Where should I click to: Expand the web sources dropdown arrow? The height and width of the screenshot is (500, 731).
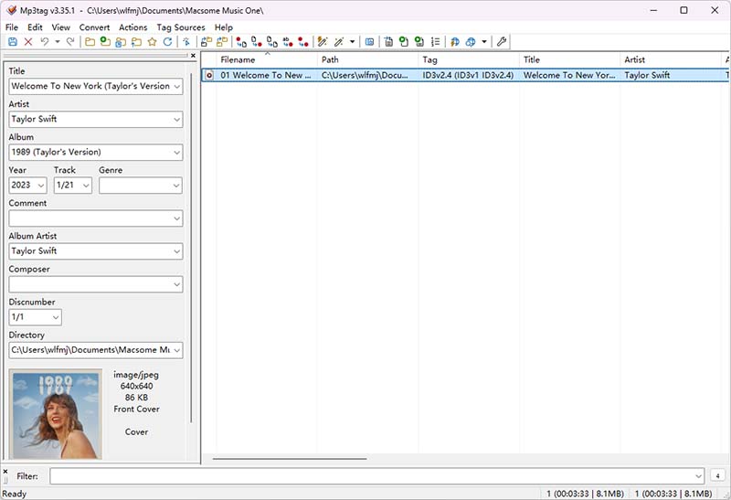click(x=484, y=42)
